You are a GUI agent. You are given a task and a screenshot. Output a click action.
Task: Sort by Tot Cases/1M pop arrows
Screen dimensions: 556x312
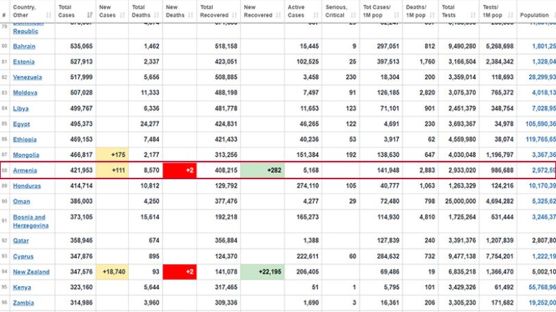click(x=396, y=15)
